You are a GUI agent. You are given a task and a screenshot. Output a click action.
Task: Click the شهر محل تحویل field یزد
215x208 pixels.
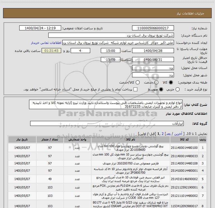(153, 75)
